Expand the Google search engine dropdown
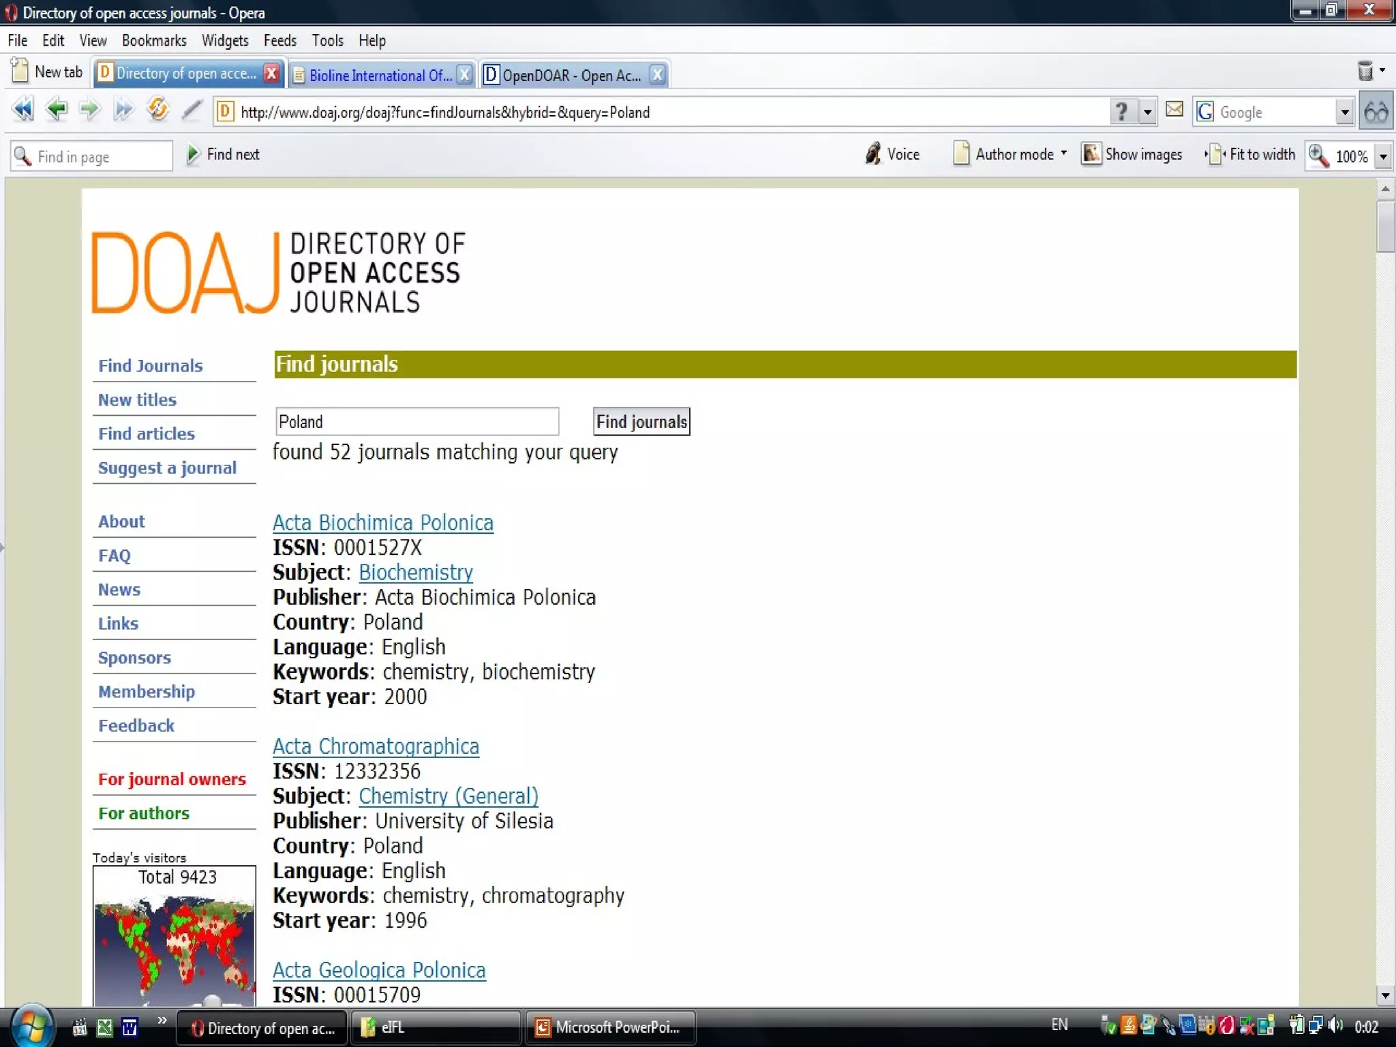This screenshot has width=1396, height=1047. [x=1344, y=112]
